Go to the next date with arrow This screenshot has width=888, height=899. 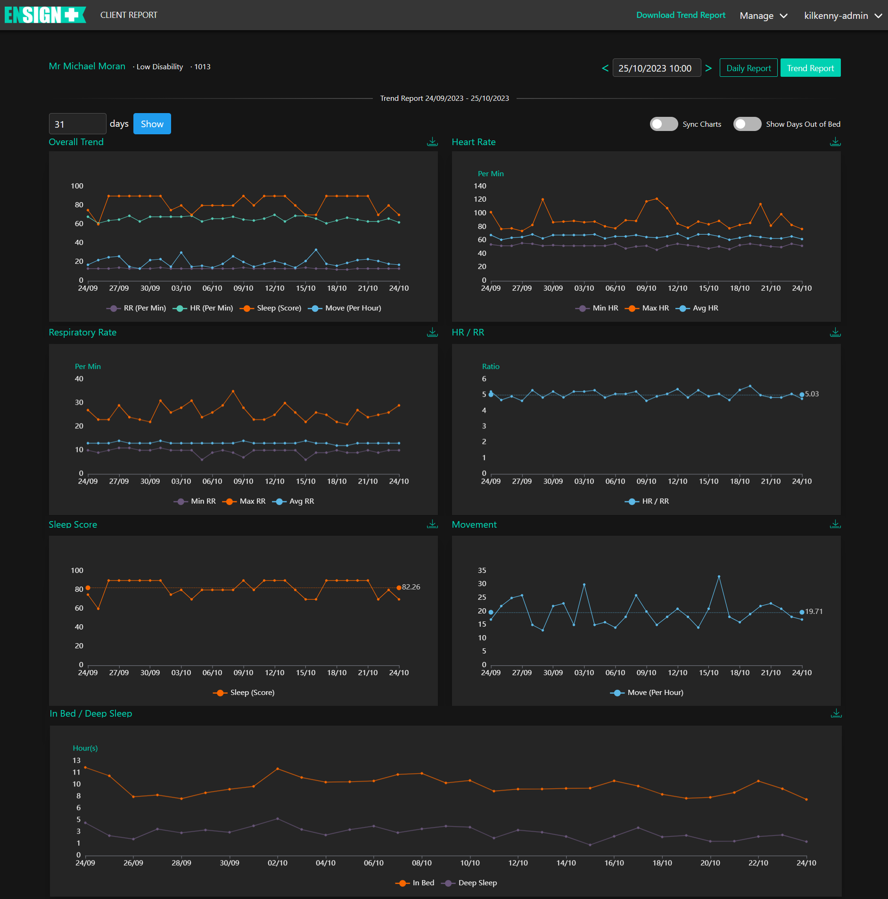click(x=708, y=68)
